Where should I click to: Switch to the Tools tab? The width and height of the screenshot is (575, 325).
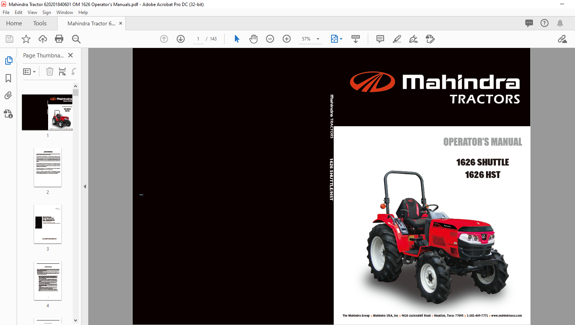tap(40, 23)
